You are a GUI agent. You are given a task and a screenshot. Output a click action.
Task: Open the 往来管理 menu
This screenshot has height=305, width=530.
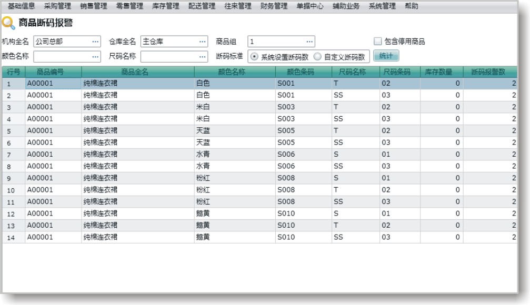[238, 6]
